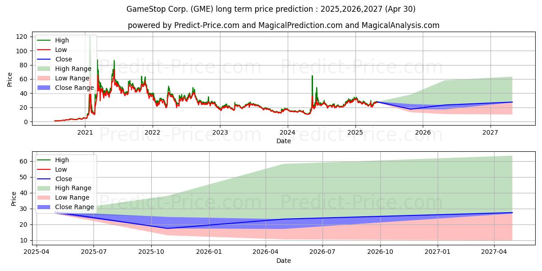The image size is (542, 271).
Task: Click the 2026-01 tick on lower date axis
Action: (209, 252)
